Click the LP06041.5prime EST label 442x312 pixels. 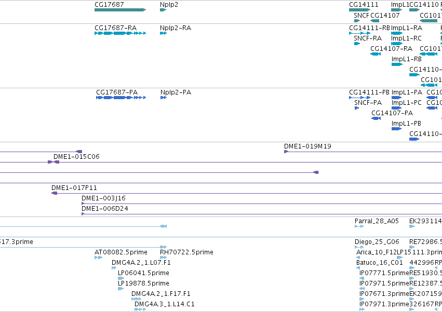pos(143,273)
